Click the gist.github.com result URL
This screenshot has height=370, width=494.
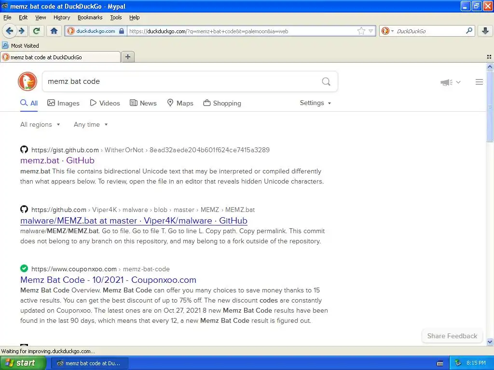pos(151,150)
